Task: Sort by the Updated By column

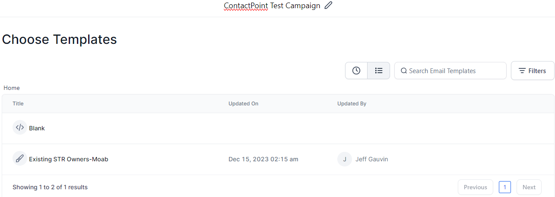Action: pyautogui.click(x=352, y=104)
